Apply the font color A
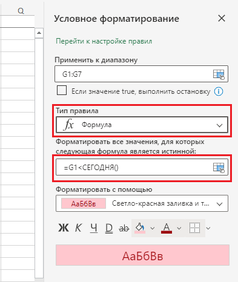Image resolution: width=238 pixels, height=282 pixels. pyautogui.click(x=167, y=228)
